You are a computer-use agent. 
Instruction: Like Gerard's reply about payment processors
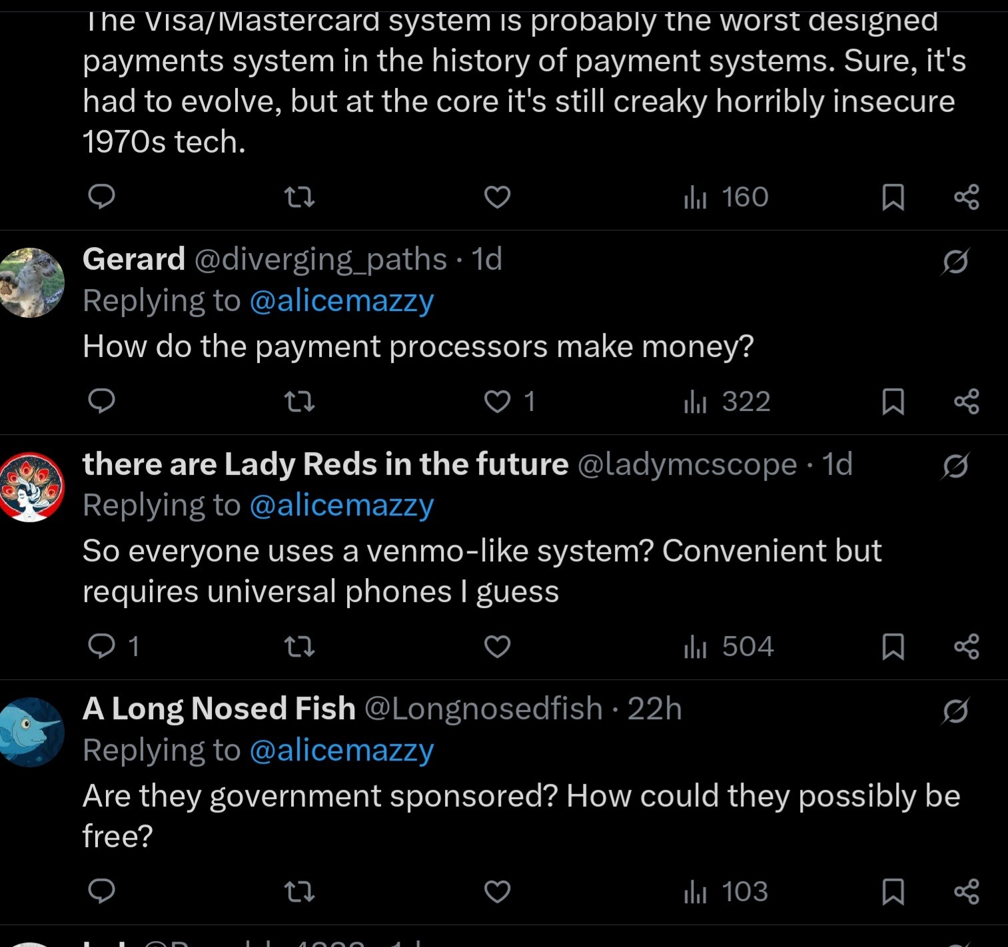coord(497,402)
